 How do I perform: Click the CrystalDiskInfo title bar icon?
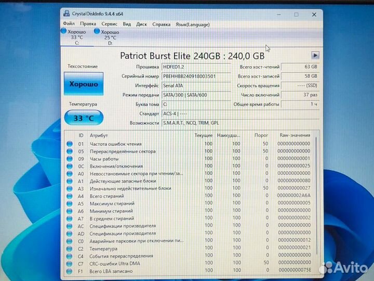[66, 14]
